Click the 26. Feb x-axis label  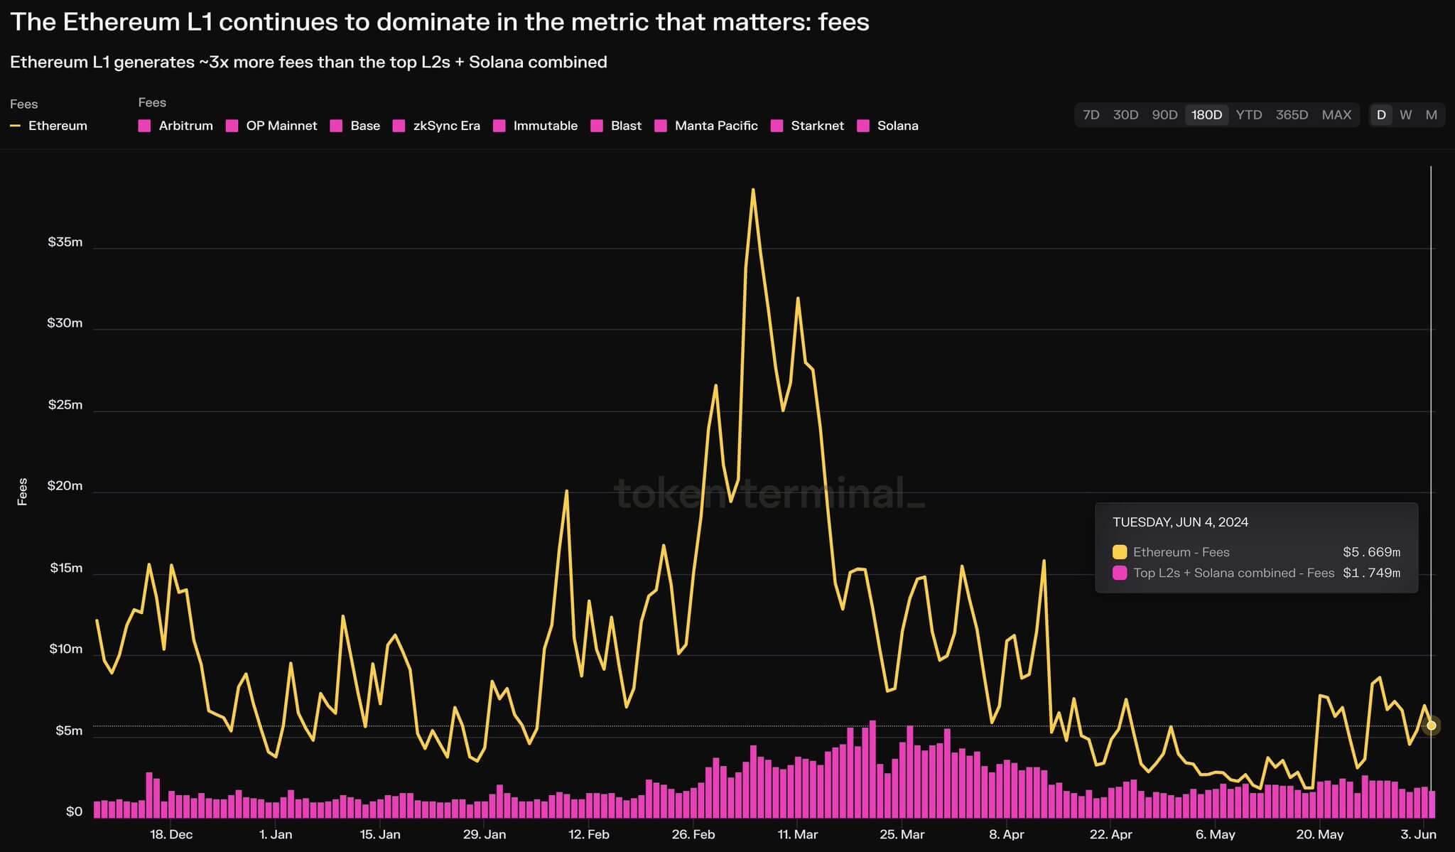click(693, 834)
